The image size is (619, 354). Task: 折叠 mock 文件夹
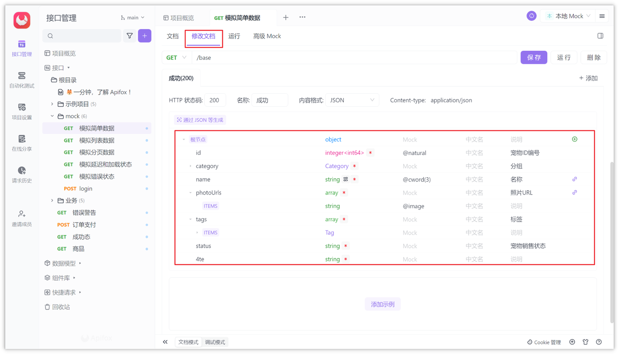(51, 116)
